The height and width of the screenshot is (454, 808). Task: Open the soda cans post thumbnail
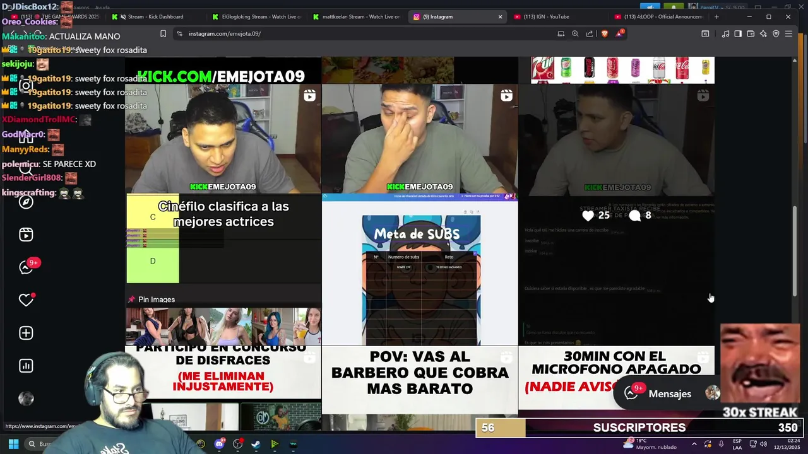pos(616,70)
